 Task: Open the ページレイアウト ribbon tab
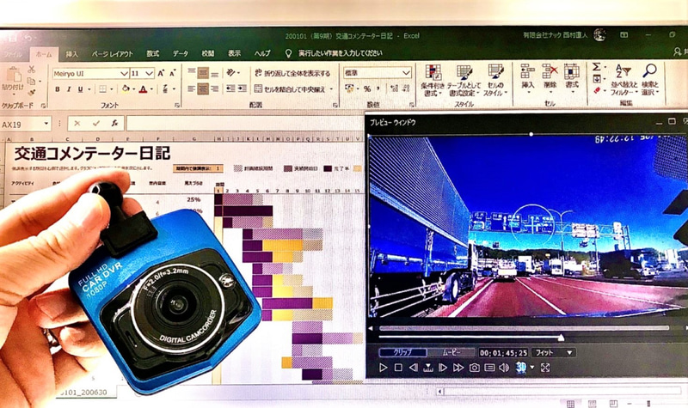tap(113, 54)
